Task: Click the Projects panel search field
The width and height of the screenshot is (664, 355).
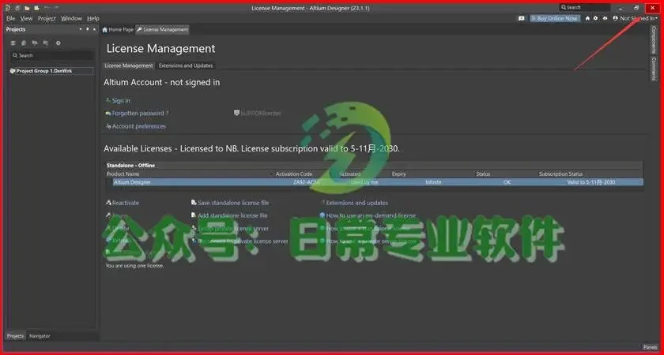Action: pos(51,55)
